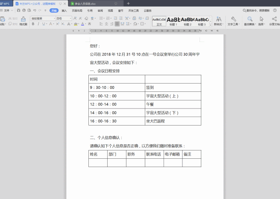Apply the 标题 1 heading style
280x199 pixels.
(x=173, y=21)
